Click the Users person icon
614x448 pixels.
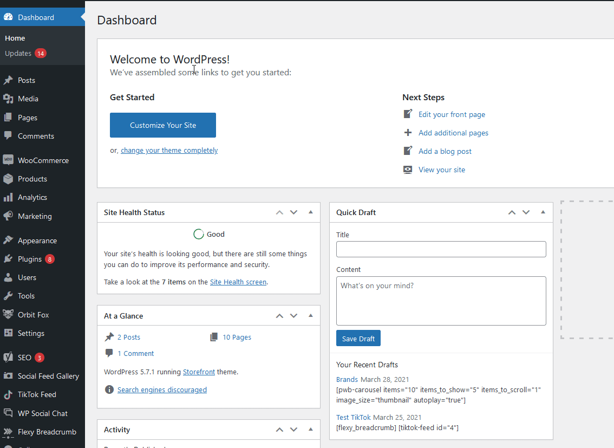pos(8,278)
